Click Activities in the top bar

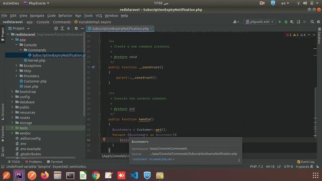pyautogui.click(x=11, y=4)
